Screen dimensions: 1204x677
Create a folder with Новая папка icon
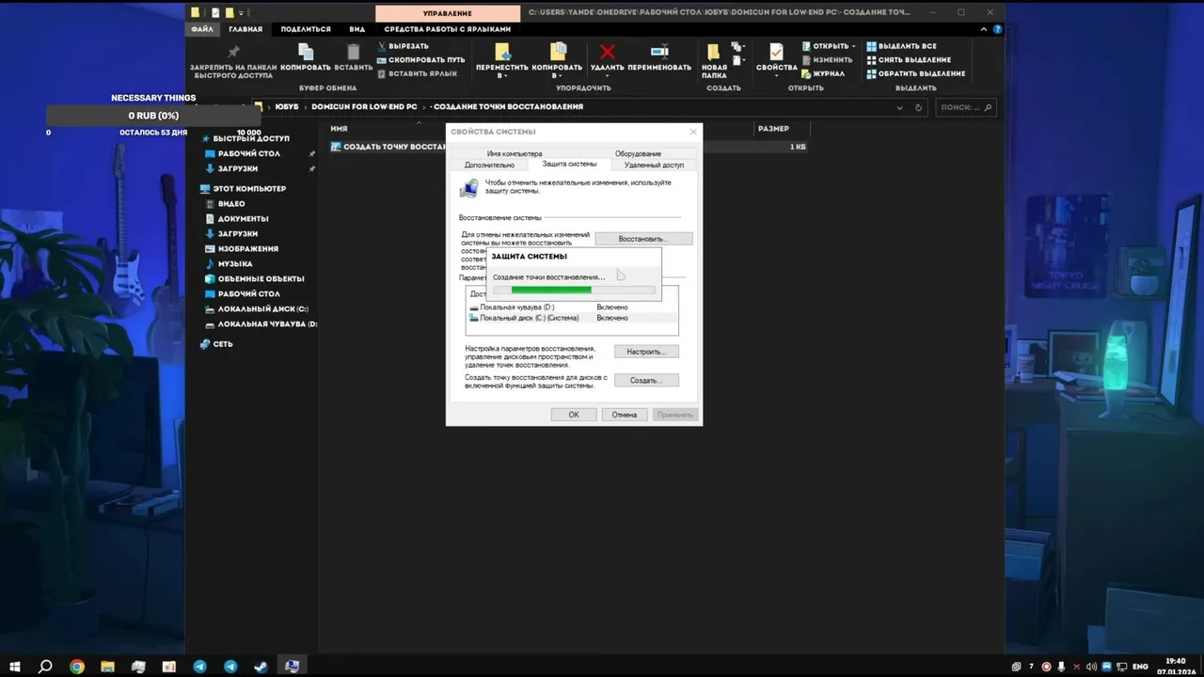coord(714,53)
